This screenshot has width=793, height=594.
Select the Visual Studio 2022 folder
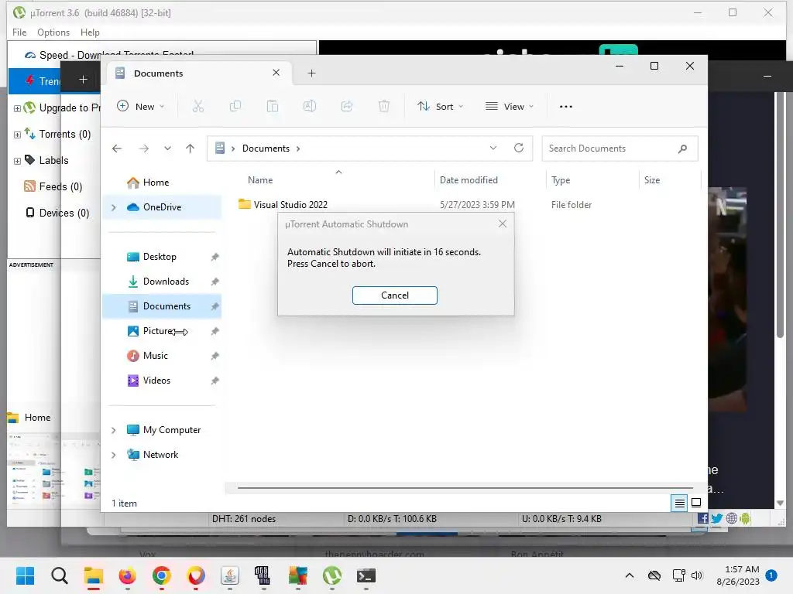pyautogui.click(x=290, y=204)
